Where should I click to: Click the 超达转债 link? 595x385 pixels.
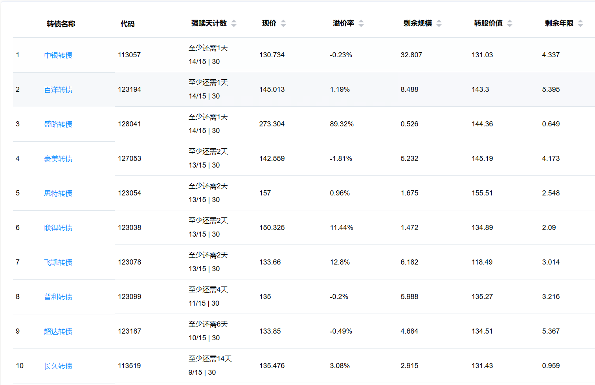[58, 332]
